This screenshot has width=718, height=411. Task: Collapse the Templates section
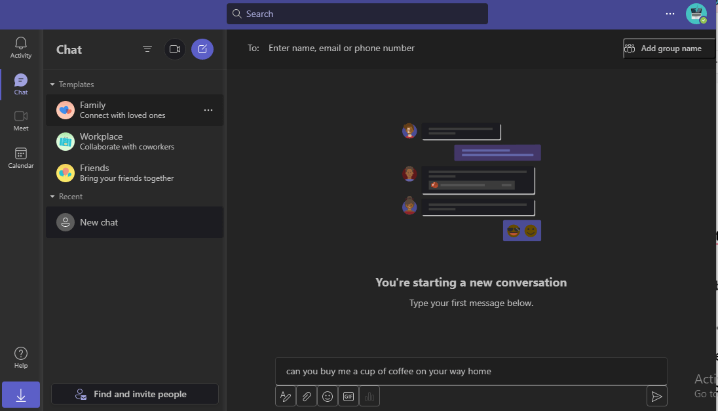(x=52, y=84)
